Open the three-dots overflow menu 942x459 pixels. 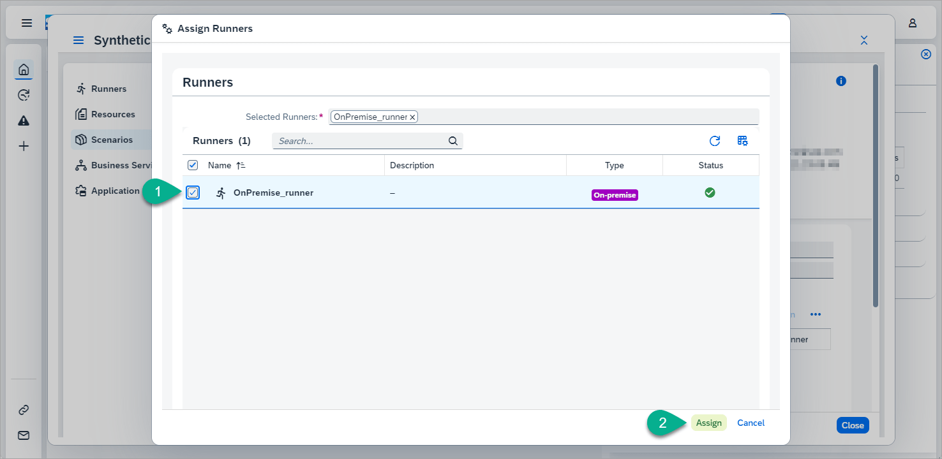816,314
